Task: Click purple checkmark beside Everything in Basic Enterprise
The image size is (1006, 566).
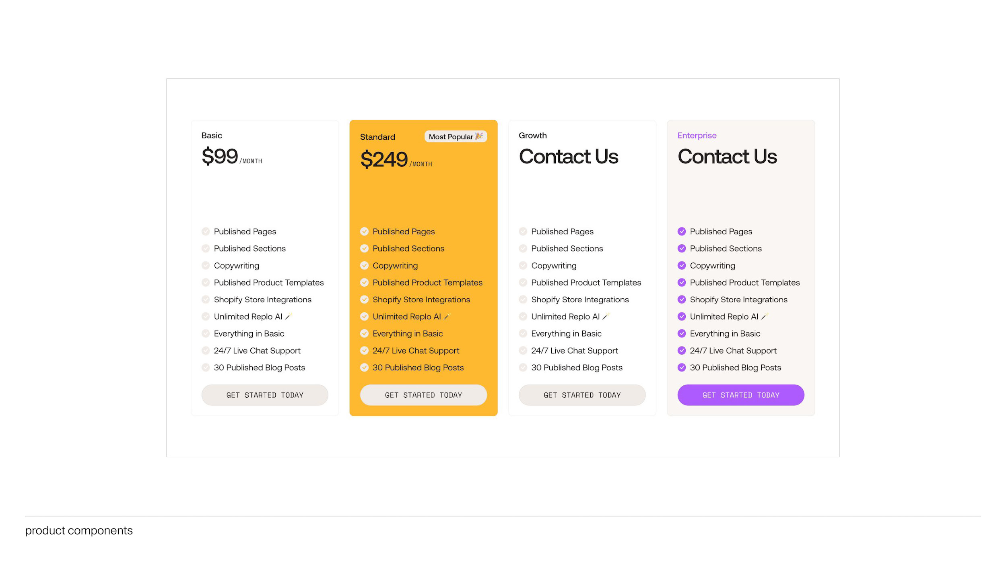Action: [x=682, y=333]
